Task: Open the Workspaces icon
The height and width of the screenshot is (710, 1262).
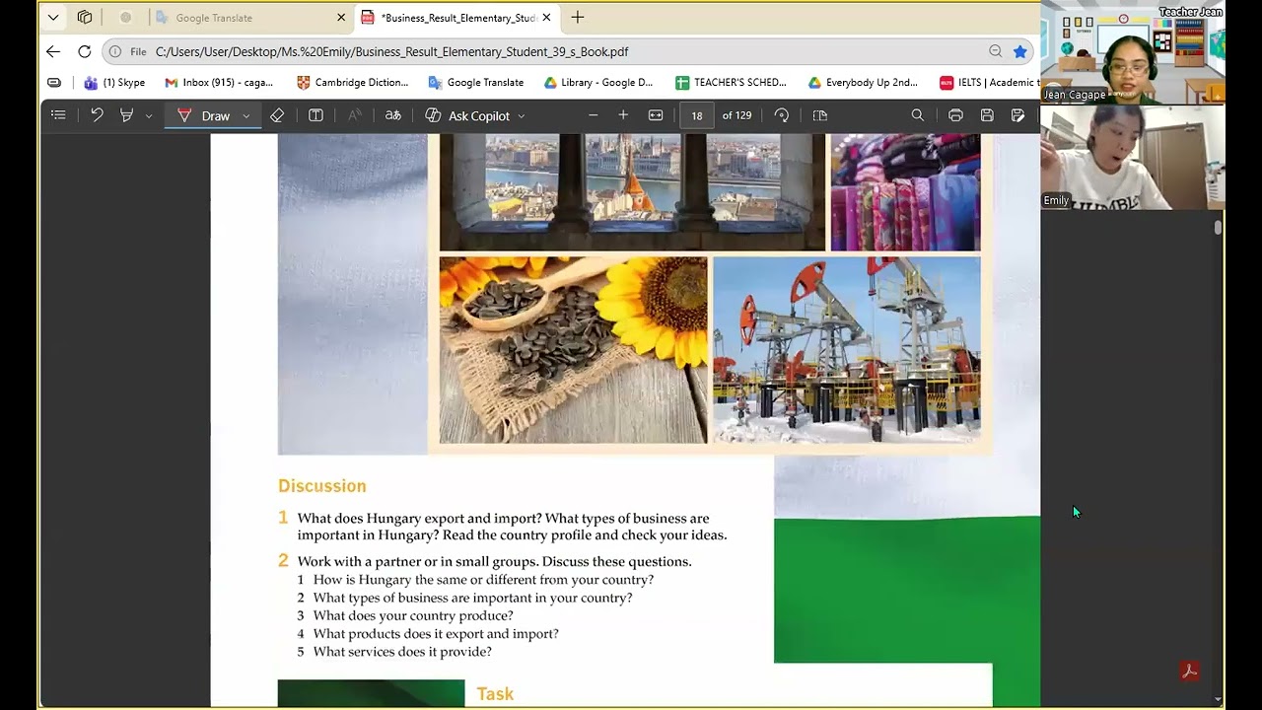Action: (x=85, y=17)
